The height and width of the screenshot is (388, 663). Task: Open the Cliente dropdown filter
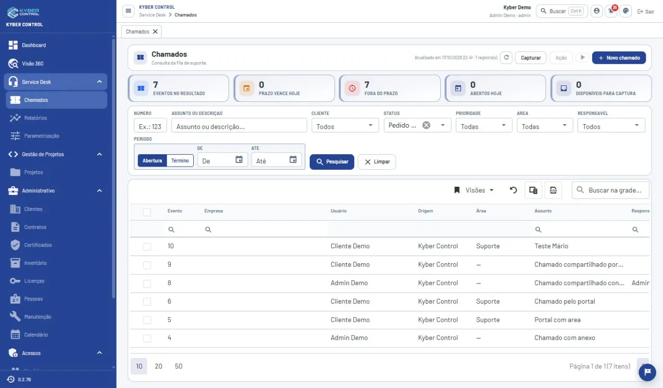(345, 126)
